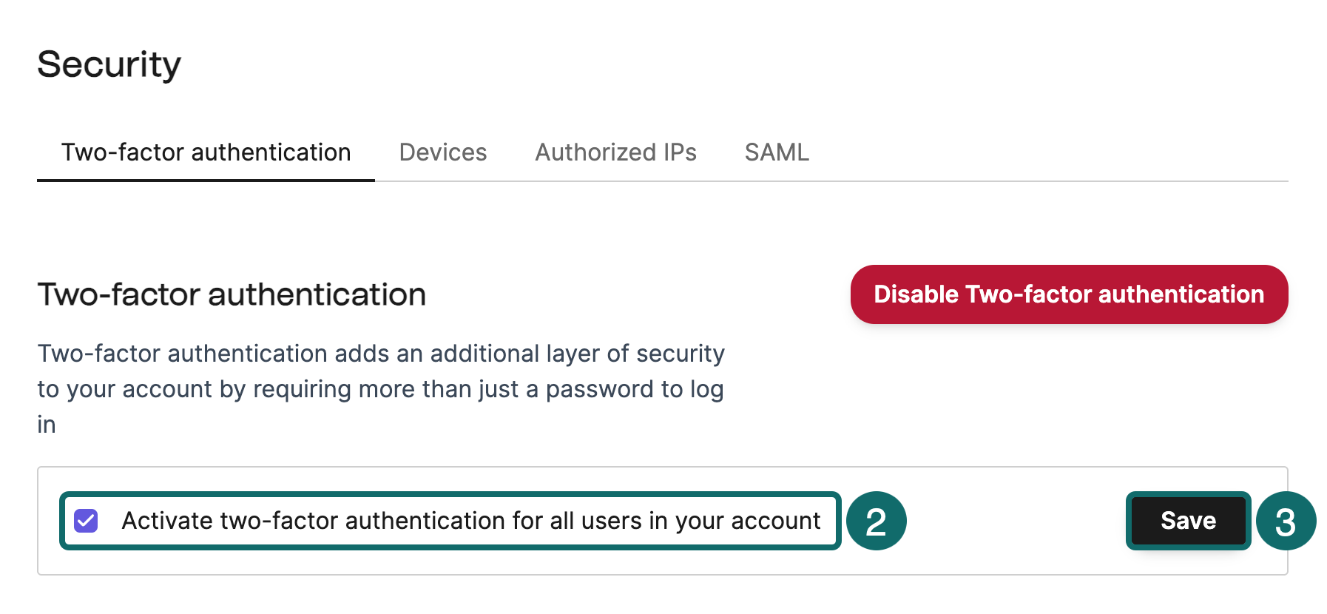The height and width of the screenshot is (614, 1327).
Task: Click the word 'in' ending the description
Action: click(x=47, y=425)
